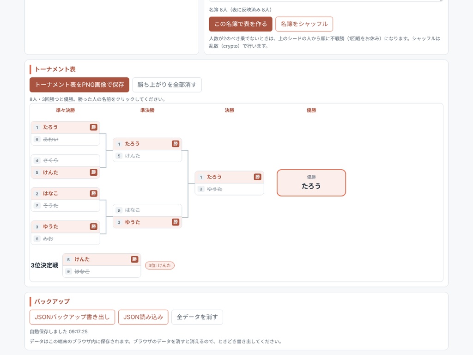
Task: Click the 8人・3回勝つと優勝 hint text
Action: (x=97, y=99)
